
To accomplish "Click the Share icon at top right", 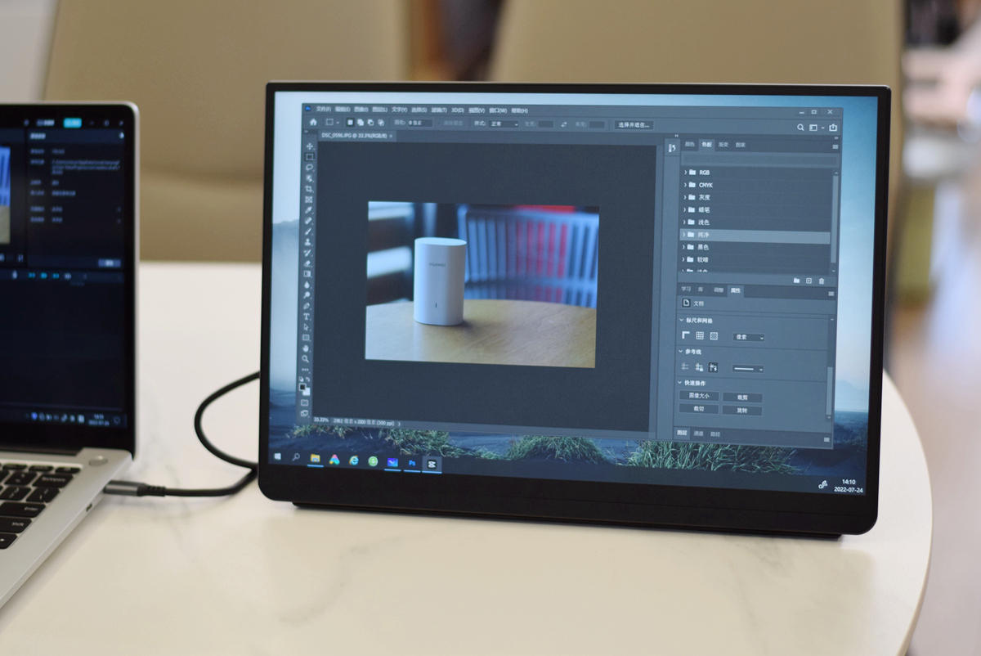I will (833, 127).
